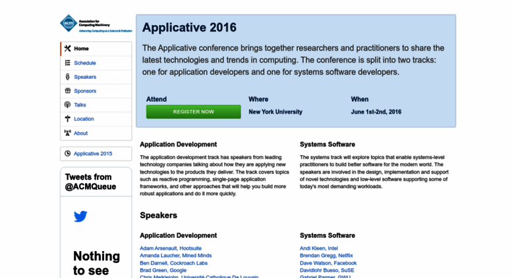Click the Register Now button

193,112
